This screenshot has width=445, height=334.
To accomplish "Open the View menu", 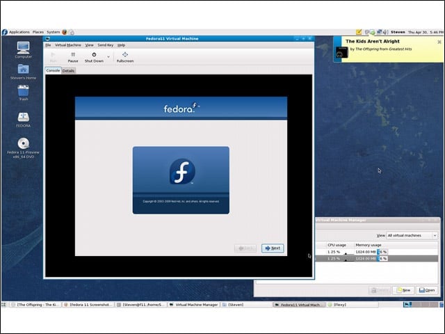I will tap(89, 45).
